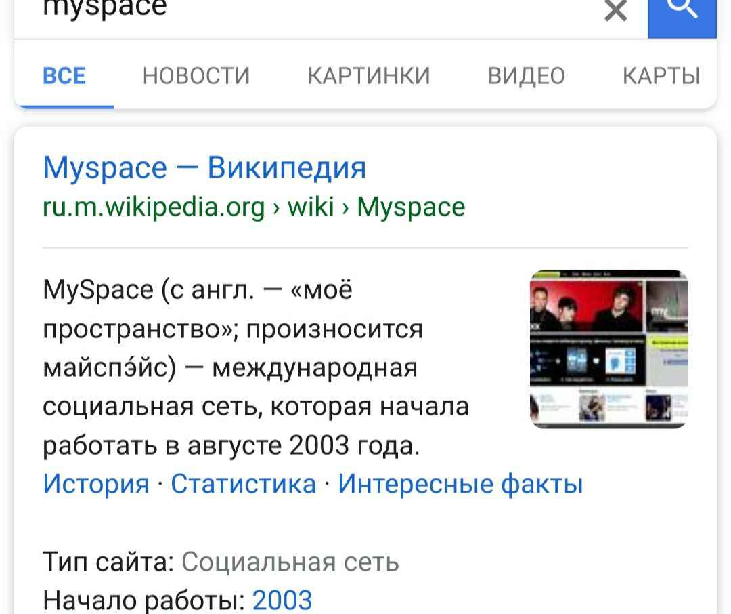
Task: Tap the 'MySpace (с англ. — «моё' description text
Action: pyautogui.click(x=198, y=290)
